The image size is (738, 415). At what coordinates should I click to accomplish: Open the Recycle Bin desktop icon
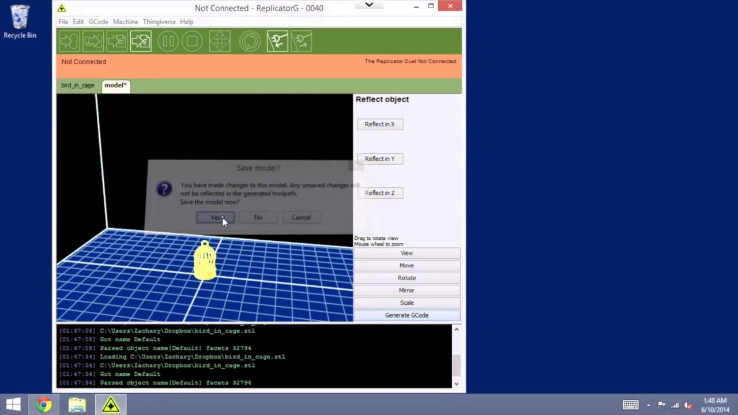20,22
